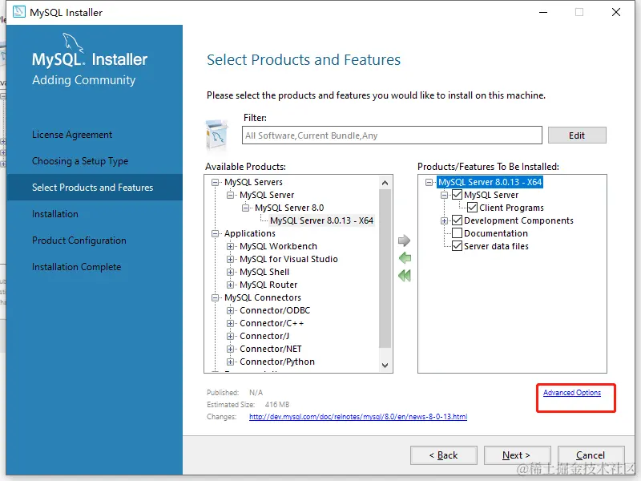Select MySQL Shell tree item
Viewport: 641px width, 481px height.
264,272
